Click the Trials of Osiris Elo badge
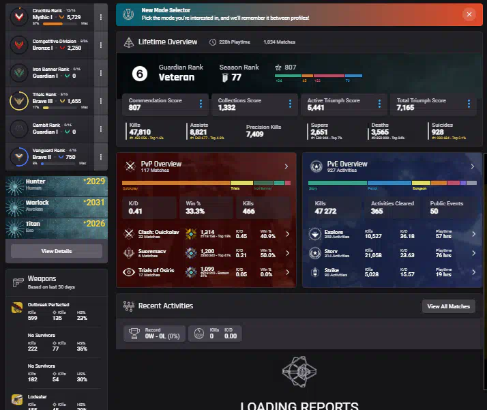The image size is (487, 410). click(191, 272)
